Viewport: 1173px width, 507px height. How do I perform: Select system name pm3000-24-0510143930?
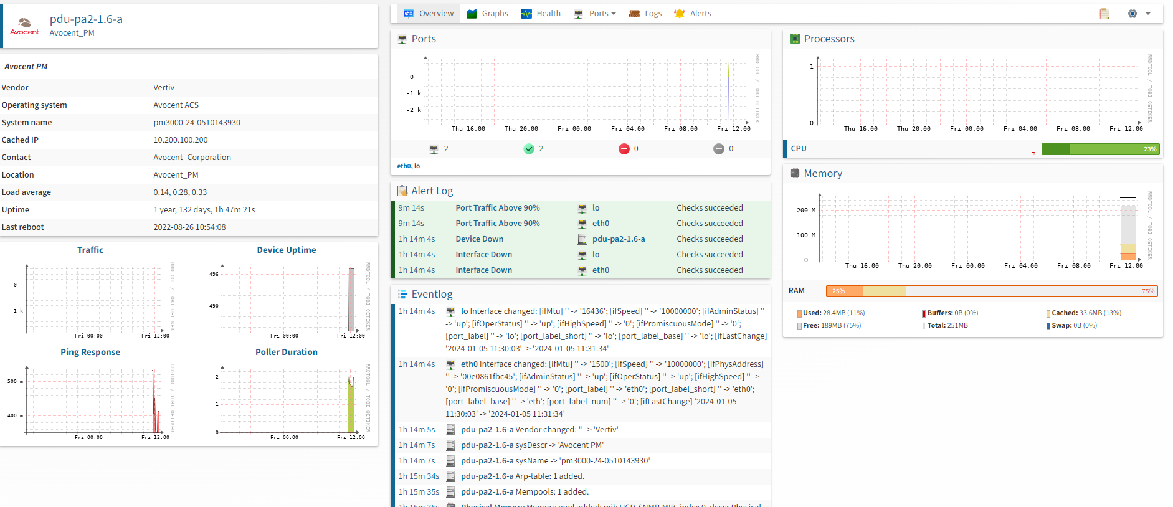197,123
